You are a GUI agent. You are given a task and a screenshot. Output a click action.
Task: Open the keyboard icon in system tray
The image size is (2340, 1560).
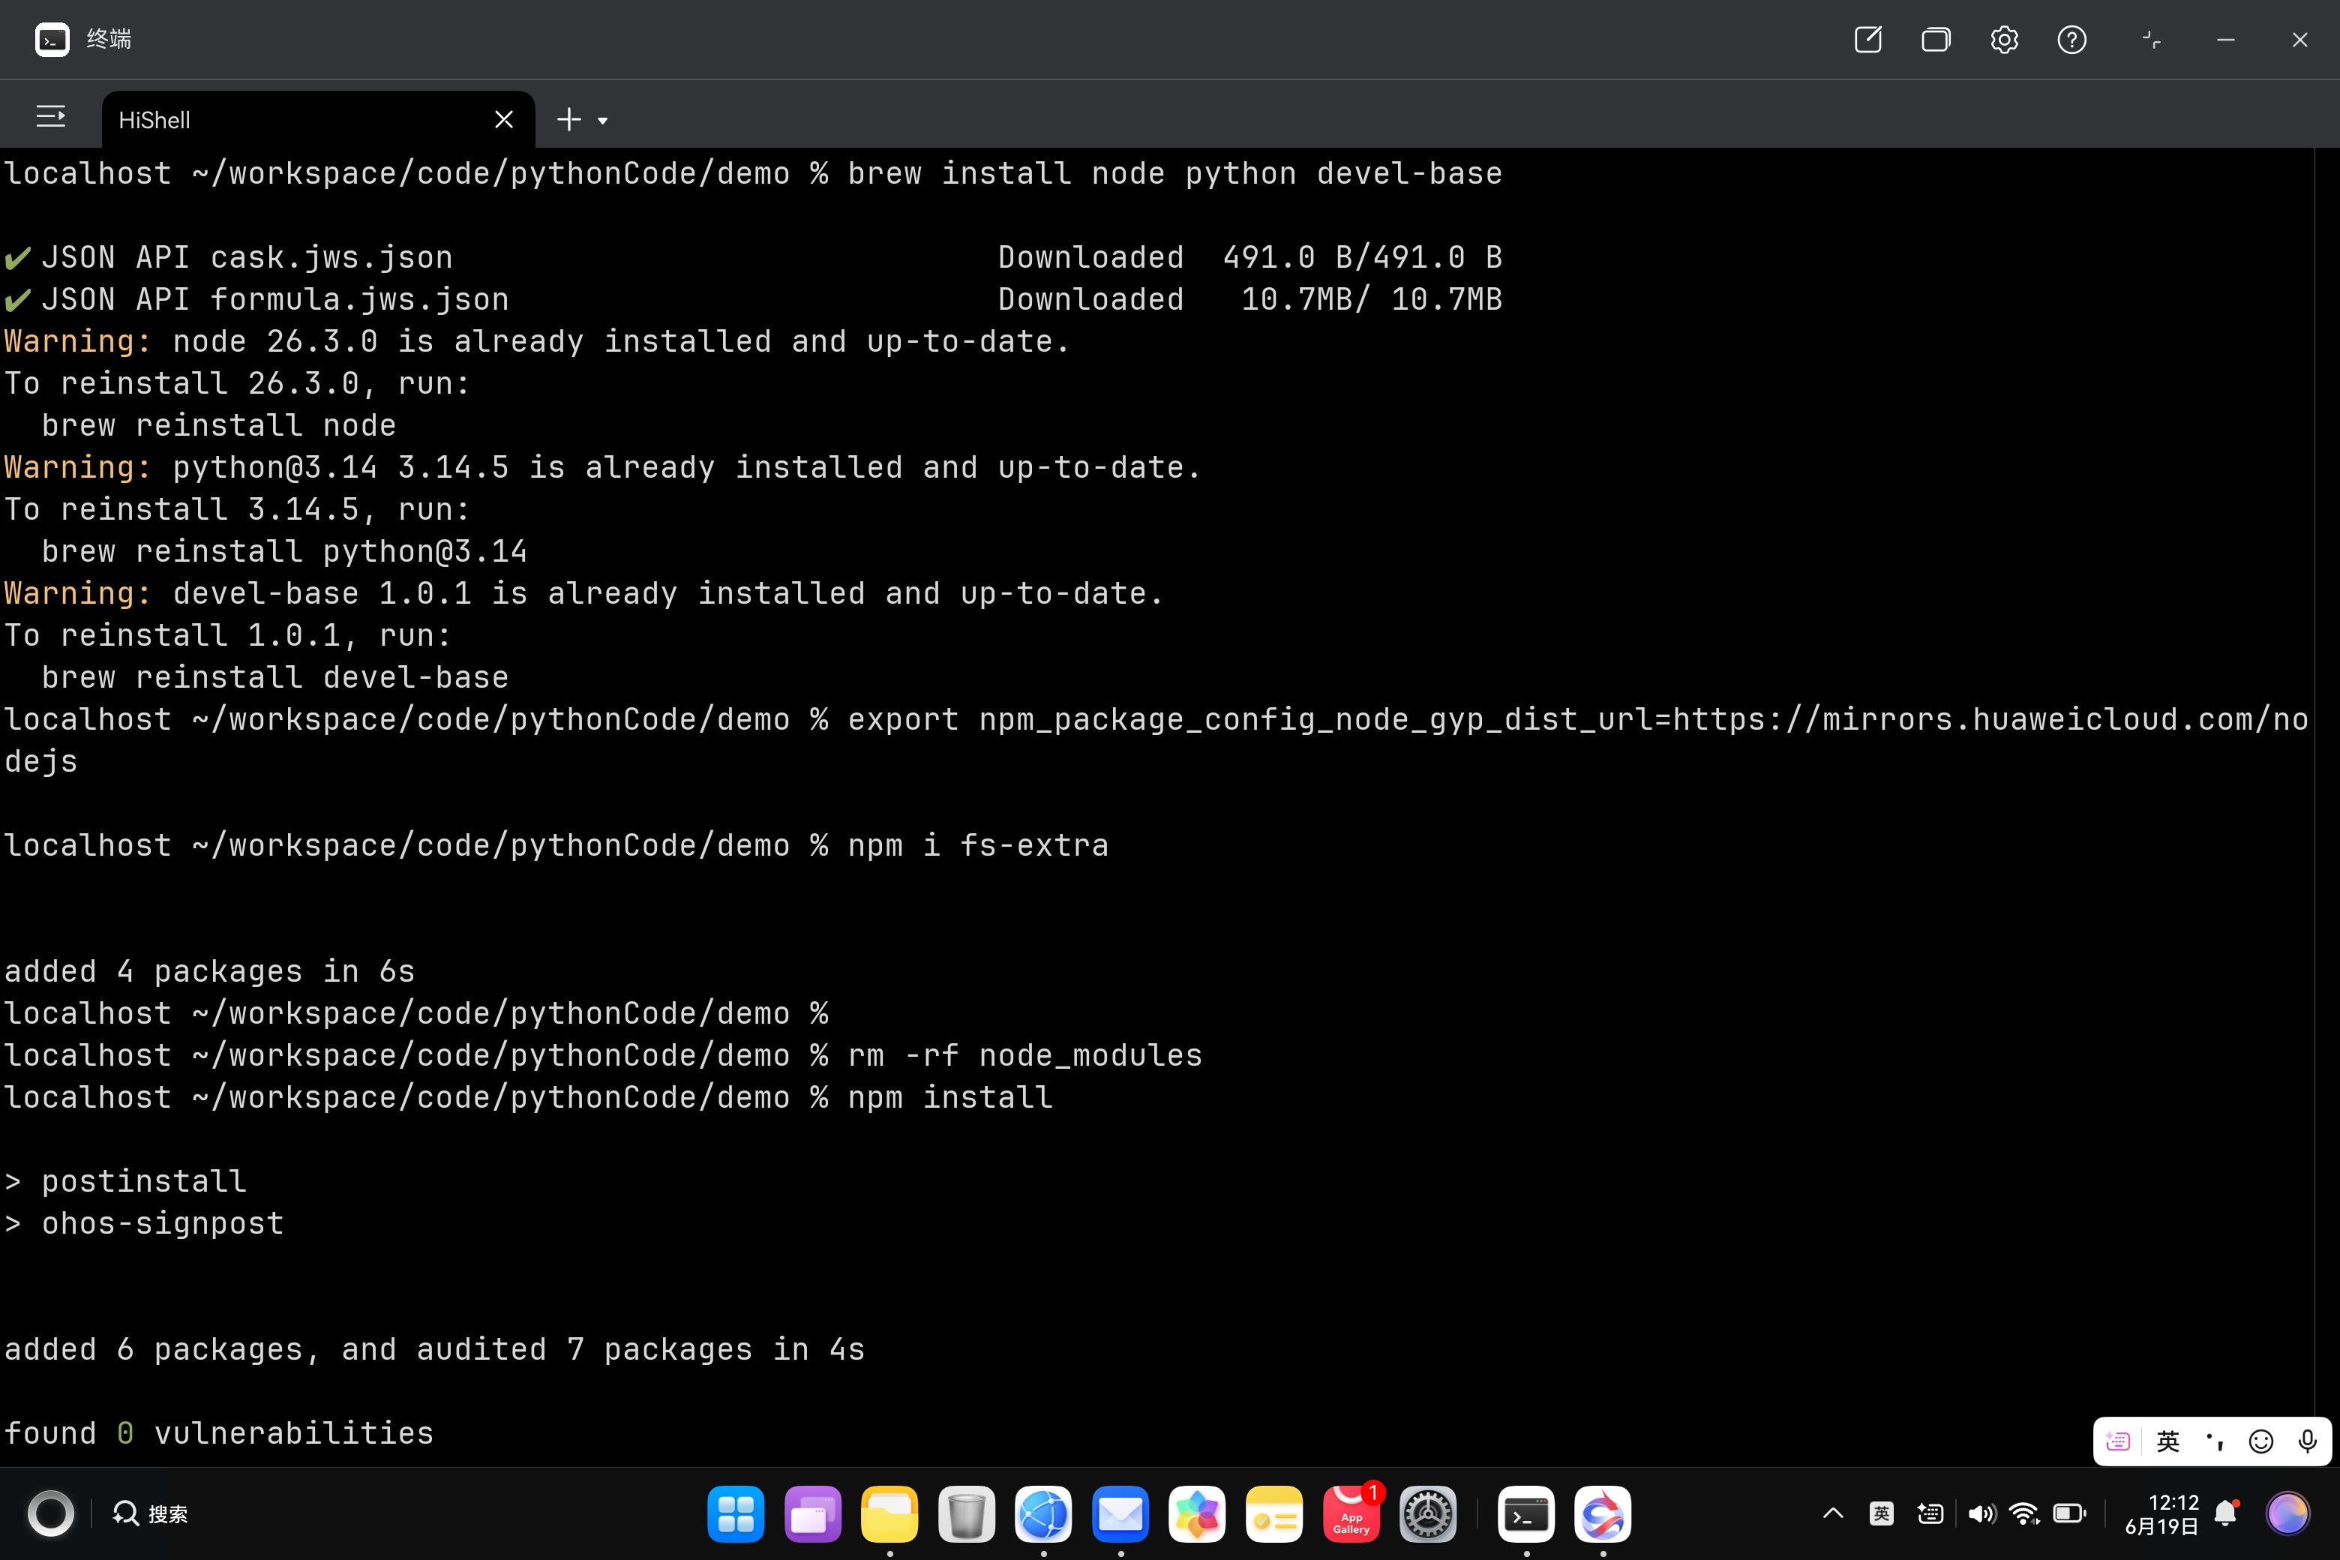pyautogui.click(x=1930, y=1513)
